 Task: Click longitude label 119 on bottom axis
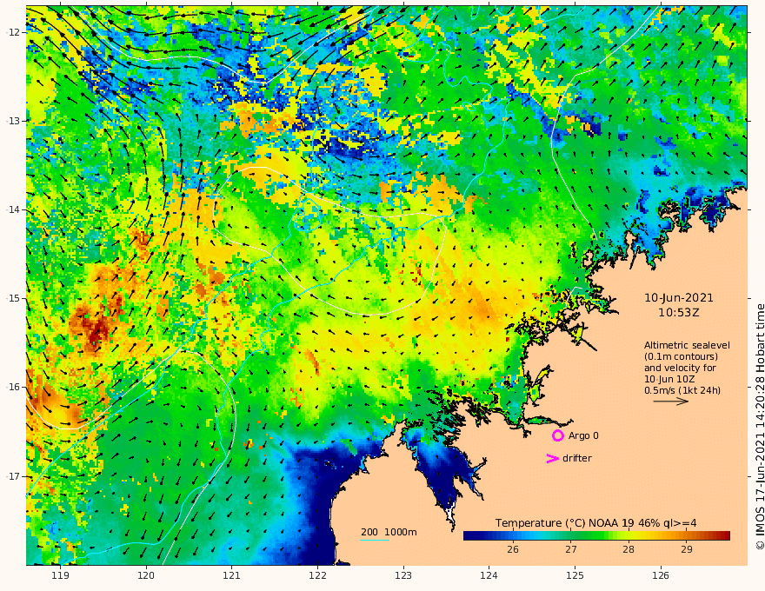pyautogui.click(x=60, y=576)
